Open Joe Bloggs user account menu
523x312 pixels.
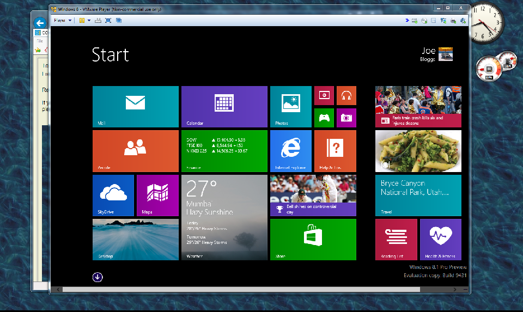click(x=437, y=54)
